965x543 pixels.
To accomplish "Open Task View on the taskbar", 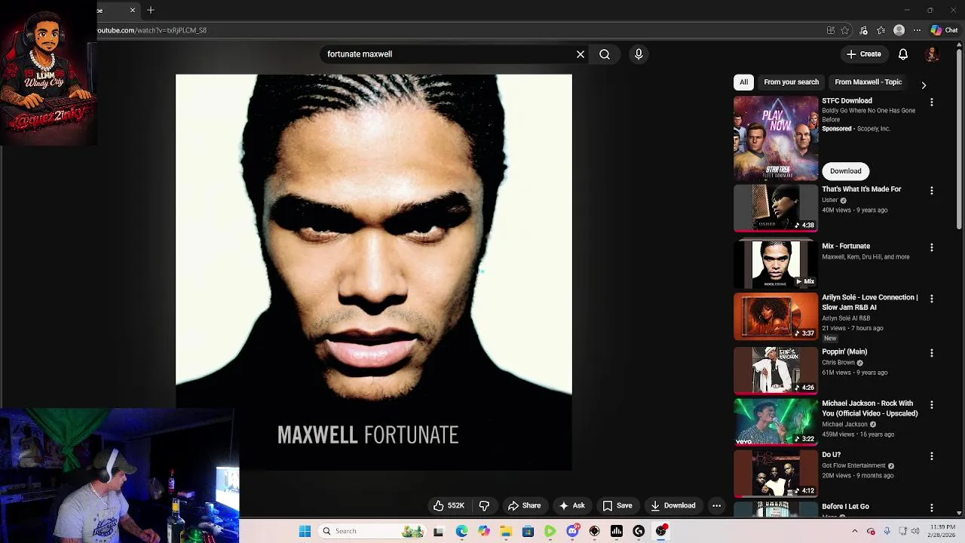I will tap(439, 532).
